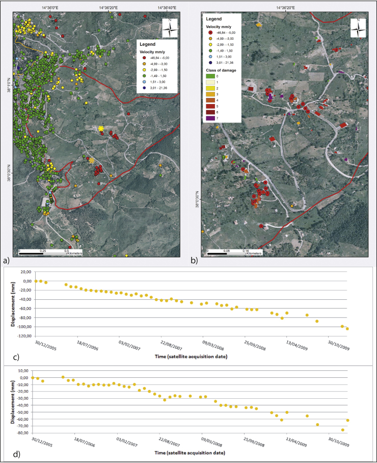377x463 pixels.
Task: Click the north arrow compass on map a
Action: click(170, 29)
